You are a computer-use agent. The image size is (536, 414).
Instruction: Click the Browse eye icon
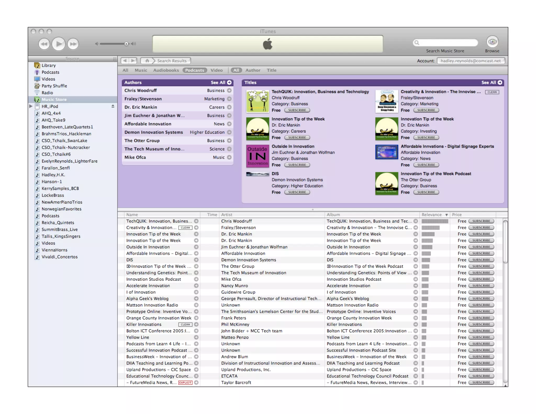pos(492,42)
